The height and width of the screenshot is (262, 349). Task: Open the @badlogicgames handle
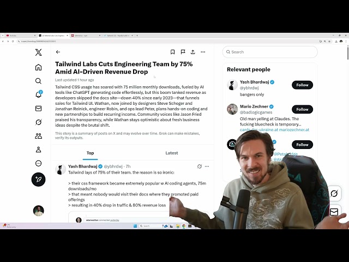coord(256,112)
